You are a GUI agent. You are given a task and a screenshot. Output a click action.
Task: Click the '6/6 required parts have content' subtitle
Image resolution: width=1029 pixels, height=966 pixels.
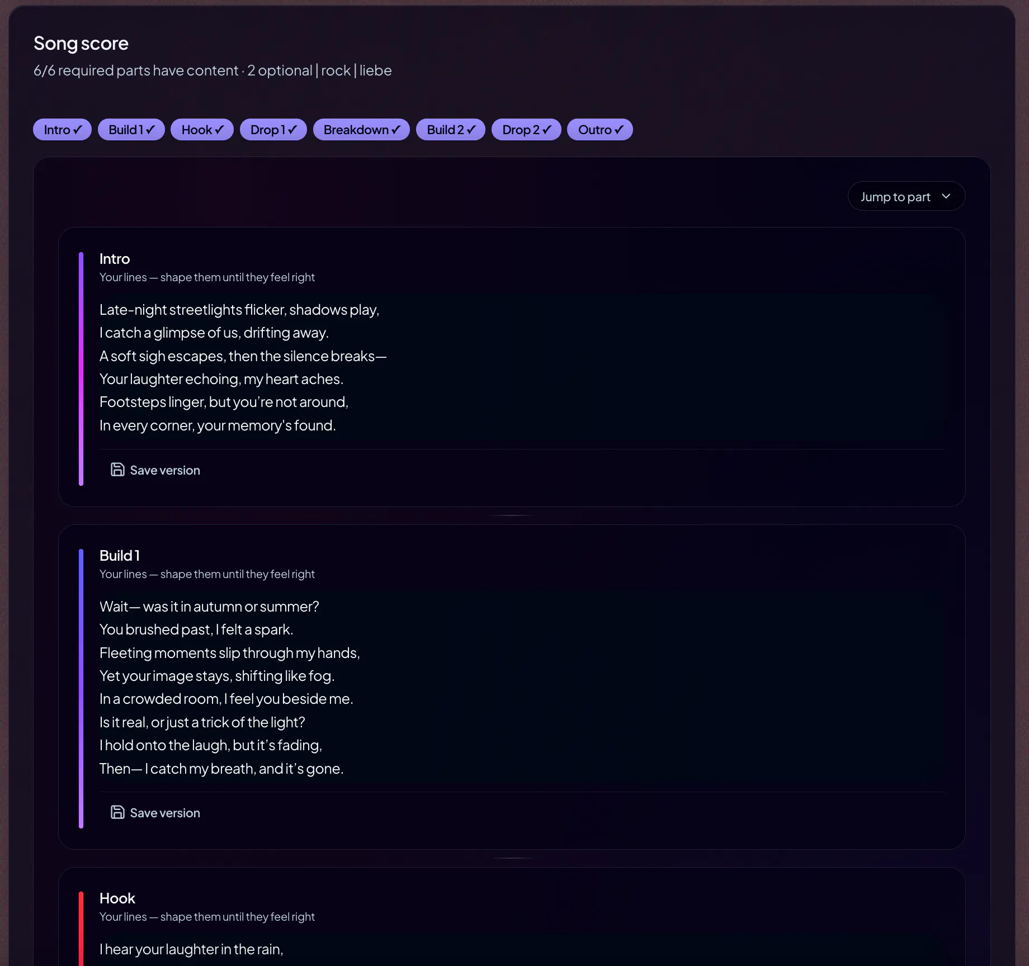click(136, 70)
